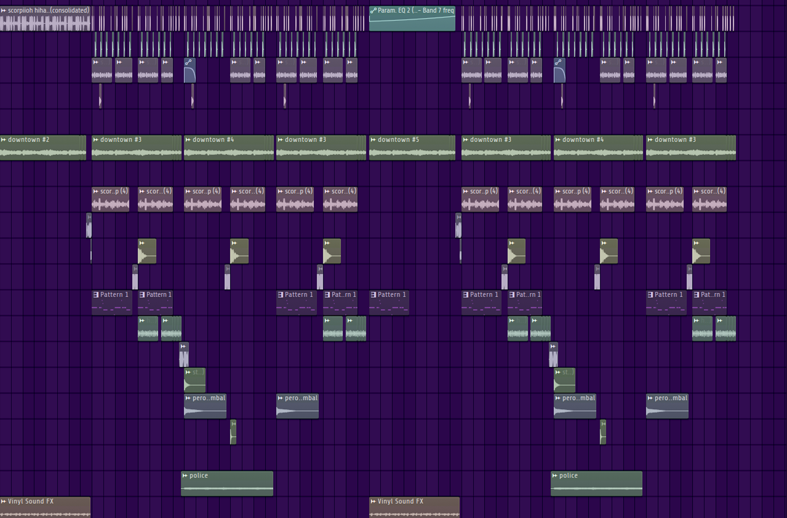This screenshot has height=518, width=787.
Task: Click the automation icon on Param. EQ 2 clip
Action: [x=373, y=10]
